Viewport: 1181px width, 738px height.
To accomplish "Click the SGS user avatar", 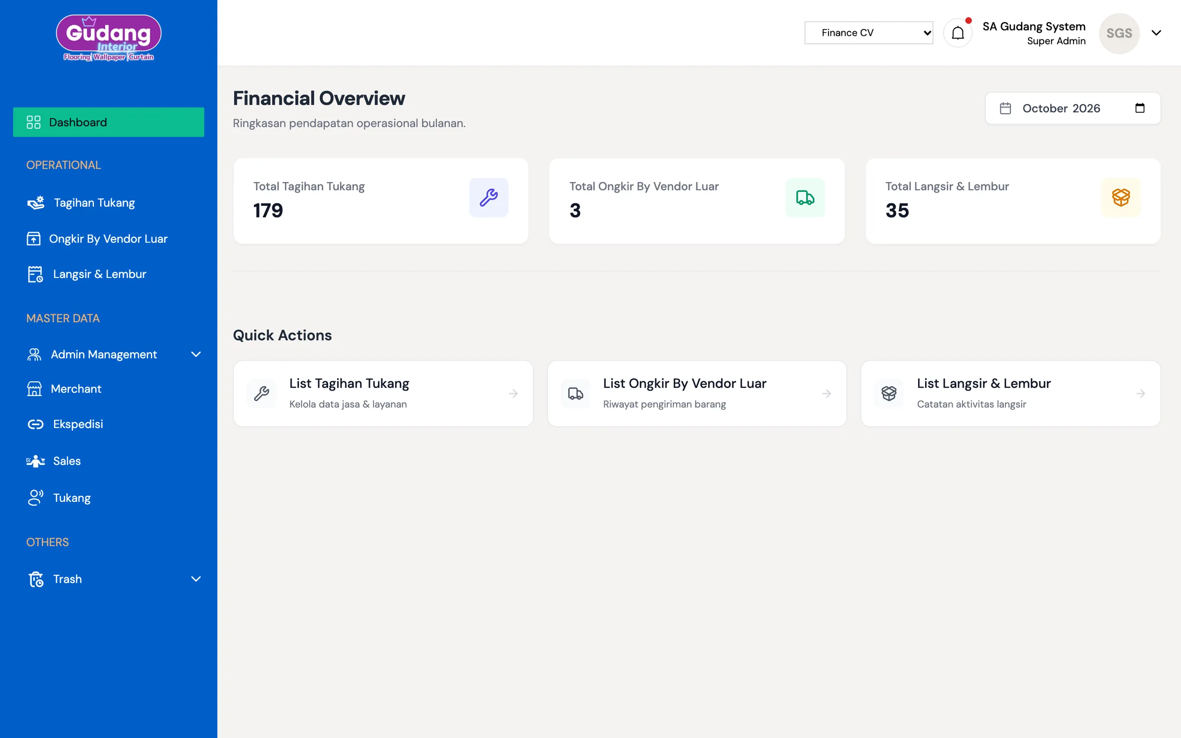I will pos(1119,33).
